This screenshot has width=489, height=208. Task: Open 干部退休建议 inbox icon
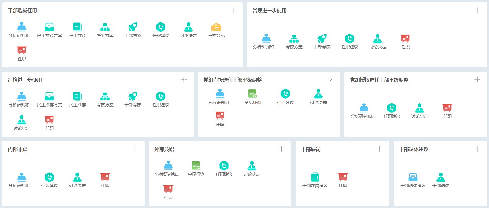point(413,177)
